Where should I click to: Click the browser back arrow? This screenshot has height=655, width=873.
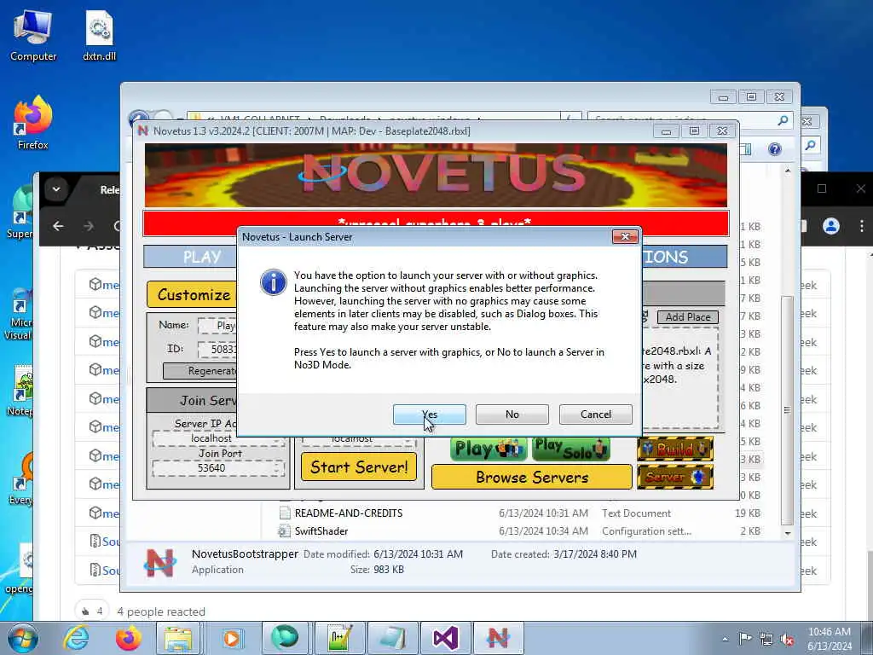tap(58, 226)
